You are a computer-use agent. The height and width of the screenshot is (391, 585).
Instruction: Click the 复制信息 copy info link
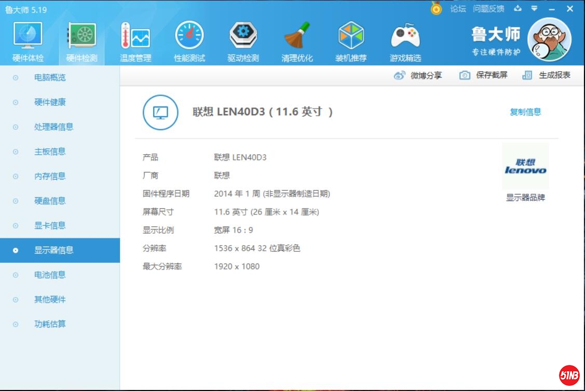(525, 112)
